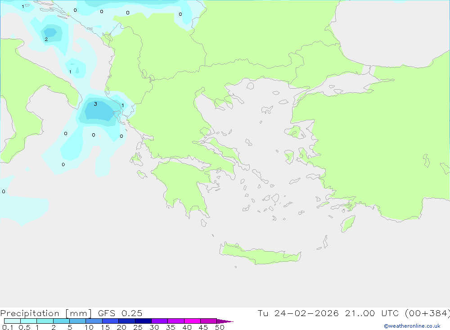This screenshot has width=450, height=330.
Task: Click the legend label '10'
Action: pos(89,327)
